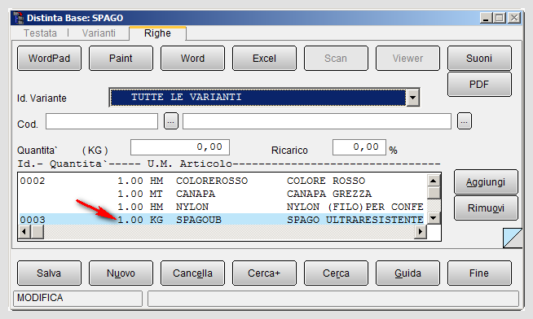Image resolution: width=533 pixels, height=319 pixels.
Task: Open lookup button after description field
Action: click(465, 121)
